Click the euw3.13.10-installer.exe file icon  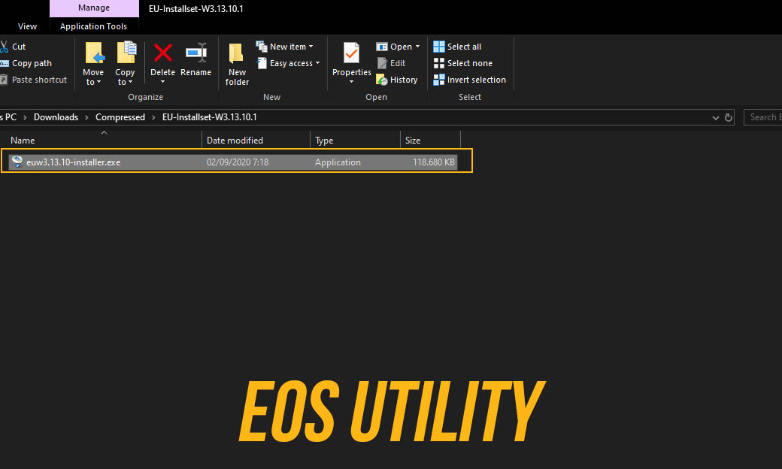point(17,162)
